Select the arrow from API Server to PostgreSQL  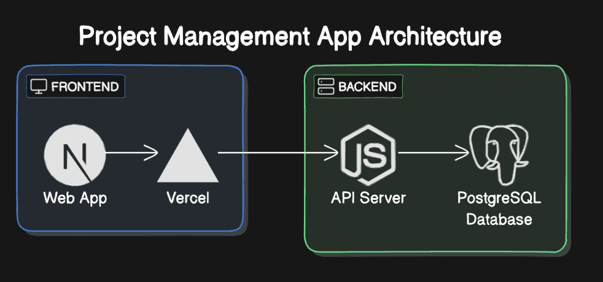click(x=434, y=153)
